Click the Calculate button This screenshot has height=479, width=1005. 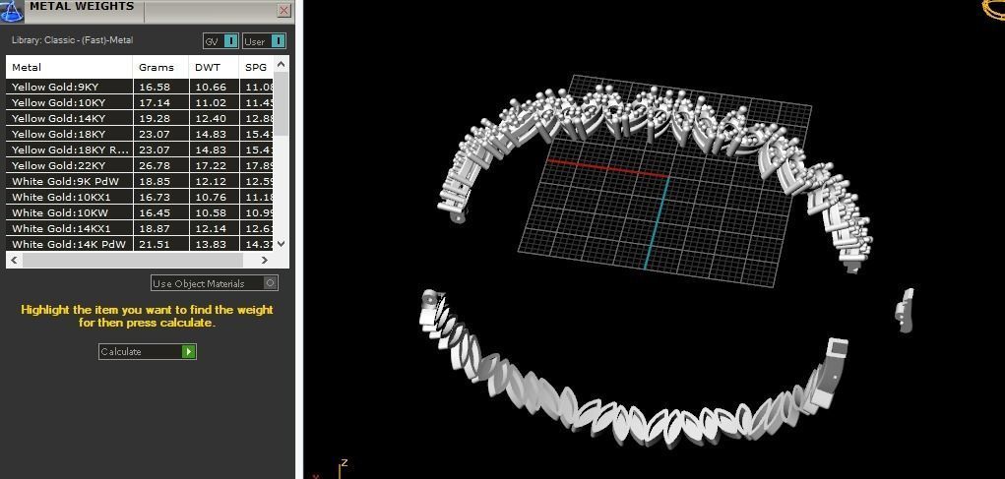click(148, 351)
